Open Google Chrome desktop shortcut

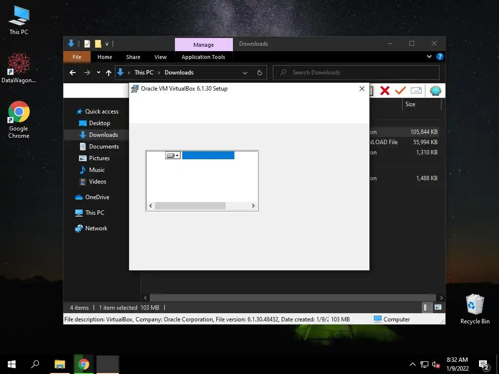19,120
